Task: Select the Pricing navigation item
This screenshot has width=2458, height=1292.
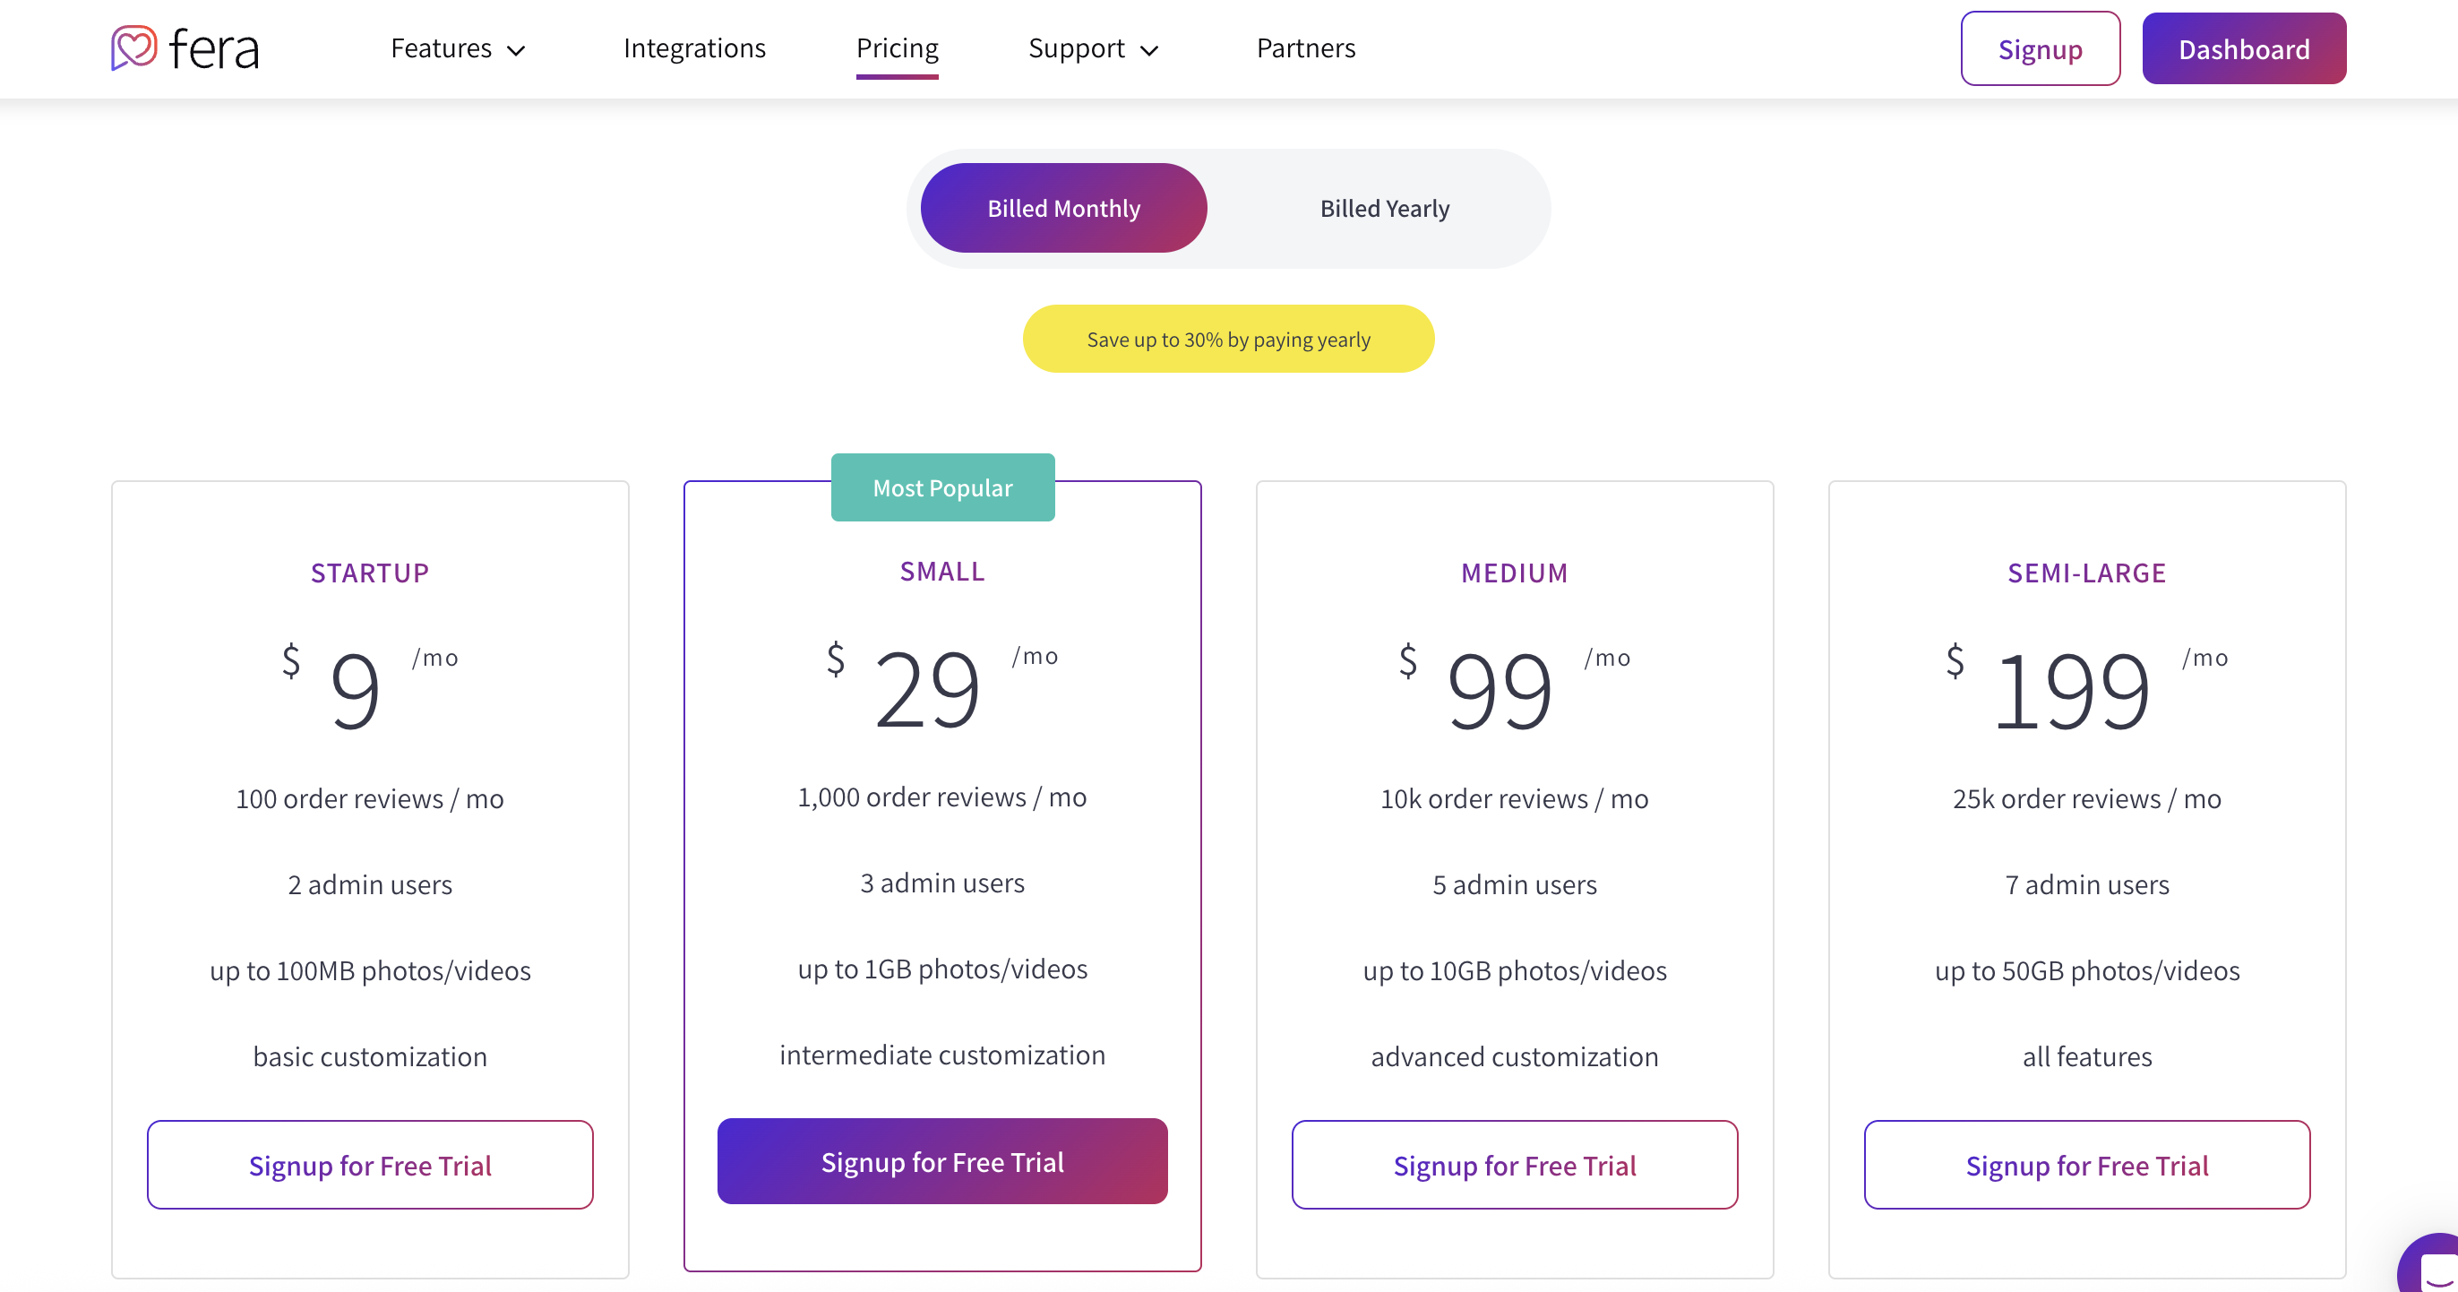Action: [897, 47]
